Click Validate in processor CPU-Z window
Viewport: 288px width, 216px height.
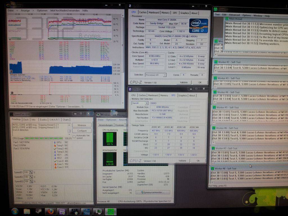[184, 82]
